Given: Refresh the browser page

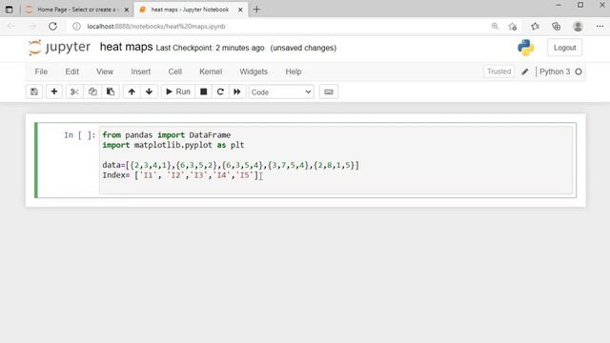Looking at the screenshot, I should point(53,27).
